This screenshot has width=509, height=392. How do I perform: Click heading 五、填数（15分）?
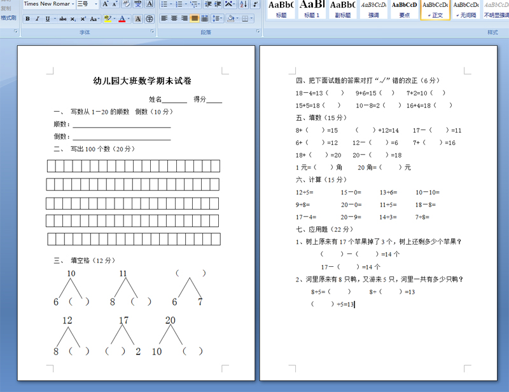pyautogui.click(x=321, y=118)
